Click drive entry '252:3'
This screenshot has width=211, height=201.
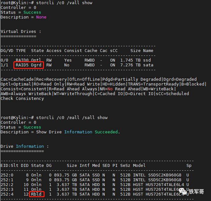tap(7, 190)
